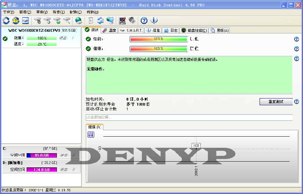This screenshot has height=194, width=303.
Task: Minimize the Hard Disk Sentinel window
Action: [283, 5]
